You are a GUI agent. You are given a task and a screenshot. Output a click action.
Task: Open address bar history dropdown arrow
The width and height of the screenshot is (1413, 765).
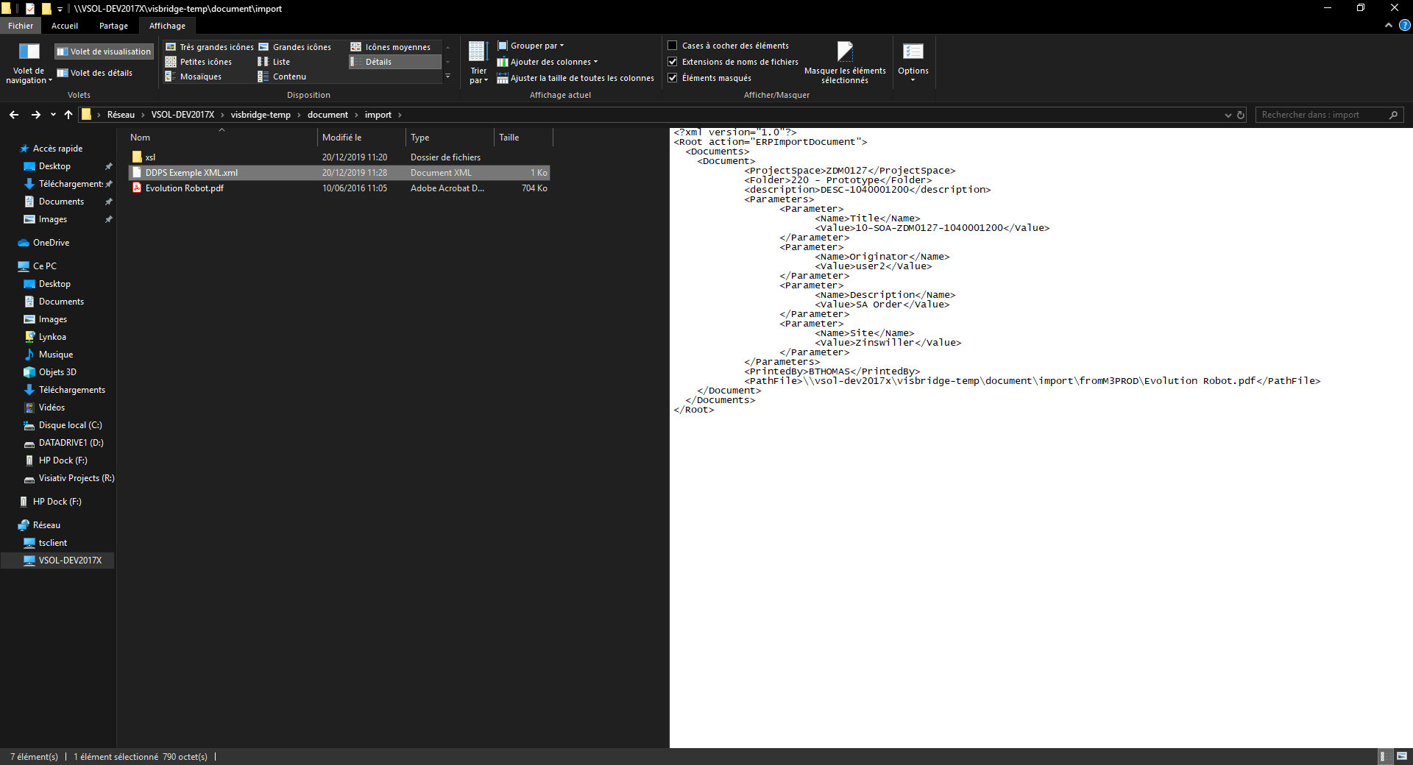1228,115
